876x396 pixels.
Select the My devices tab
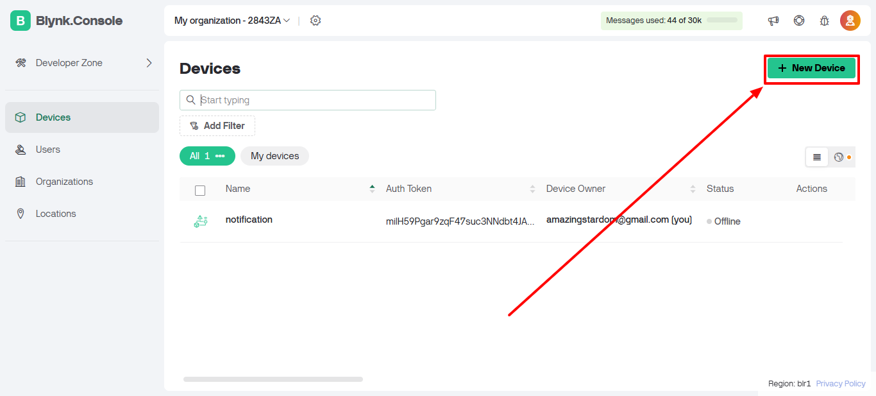(274, 156)
